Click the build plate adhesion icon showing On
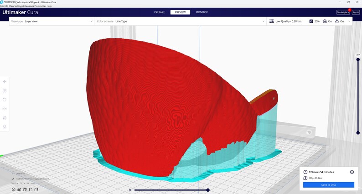 (x=337, y=21)
